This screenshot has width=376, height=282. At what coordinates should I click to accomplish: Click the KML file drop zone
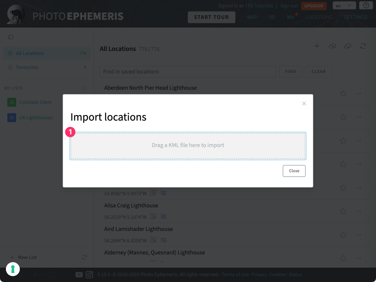[188, 146]
